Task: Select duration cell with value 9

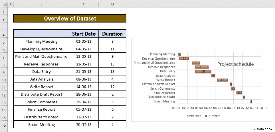Action: point(112,56)
